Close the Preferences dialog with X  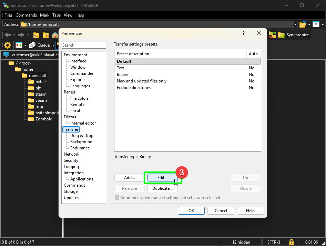point(259,33)
